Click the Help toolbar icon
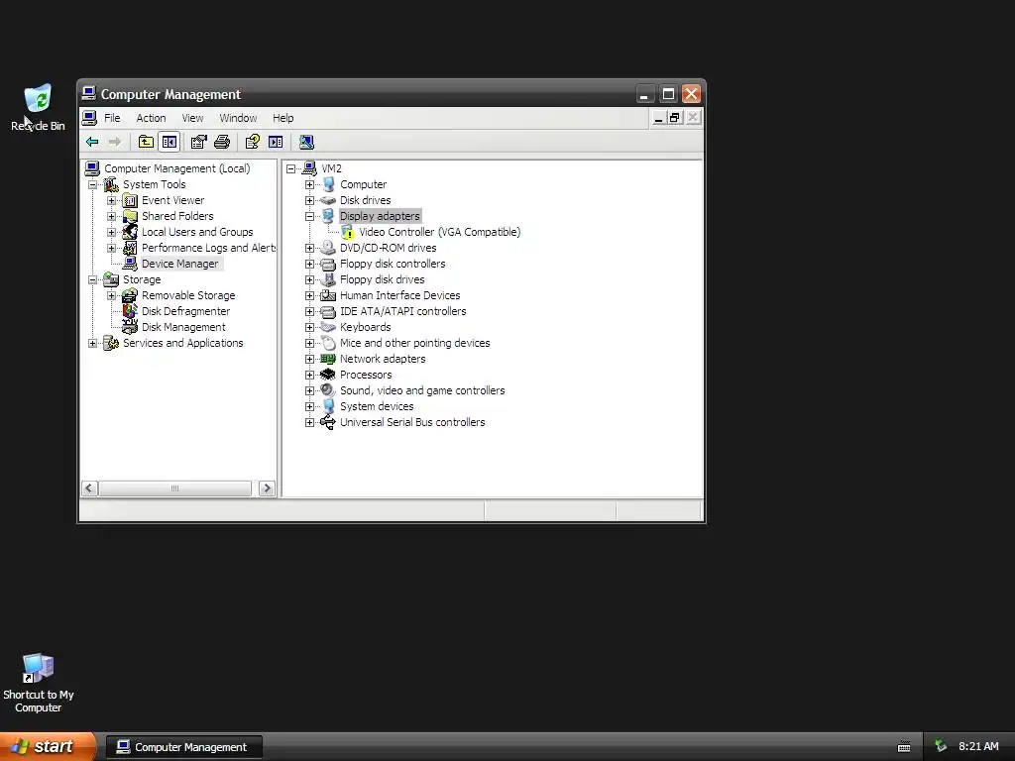1015x761 pixels. pyautogui.click(x=253, y=142)
